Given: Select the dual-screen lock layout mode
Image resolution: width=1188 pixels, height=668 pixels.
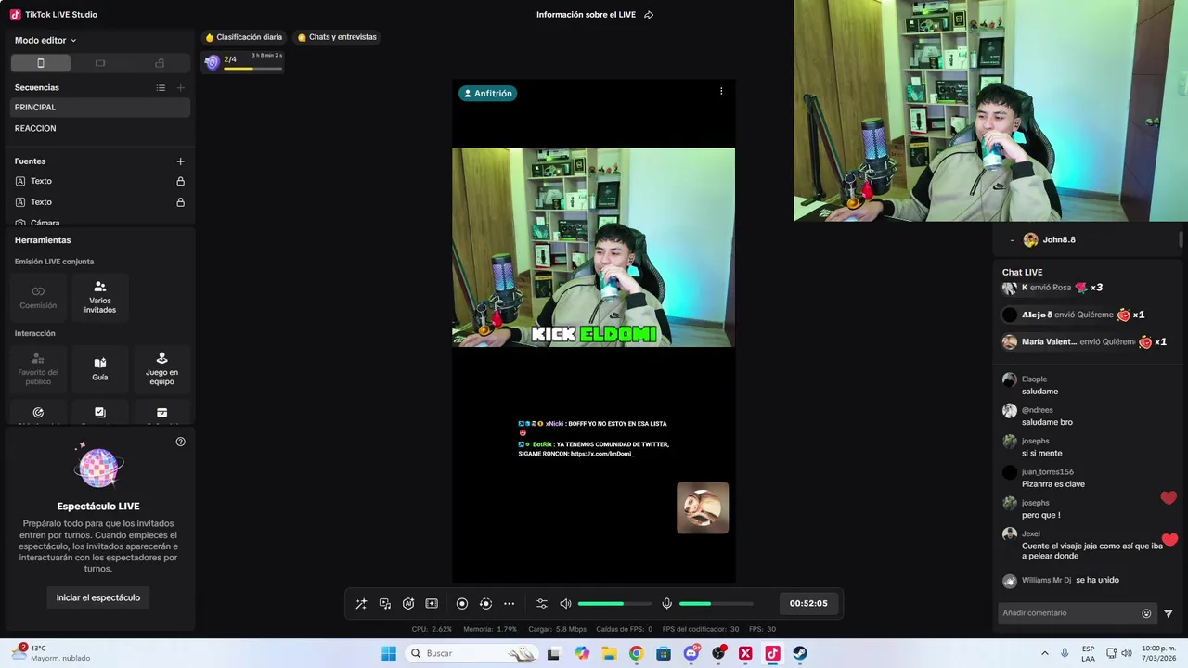Looking at the screenshot, I should click(160, 63).
